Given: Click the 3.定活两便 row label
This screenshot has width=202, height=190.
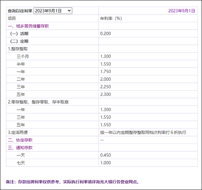Looking at the screenshot, I should coord(18,132).
